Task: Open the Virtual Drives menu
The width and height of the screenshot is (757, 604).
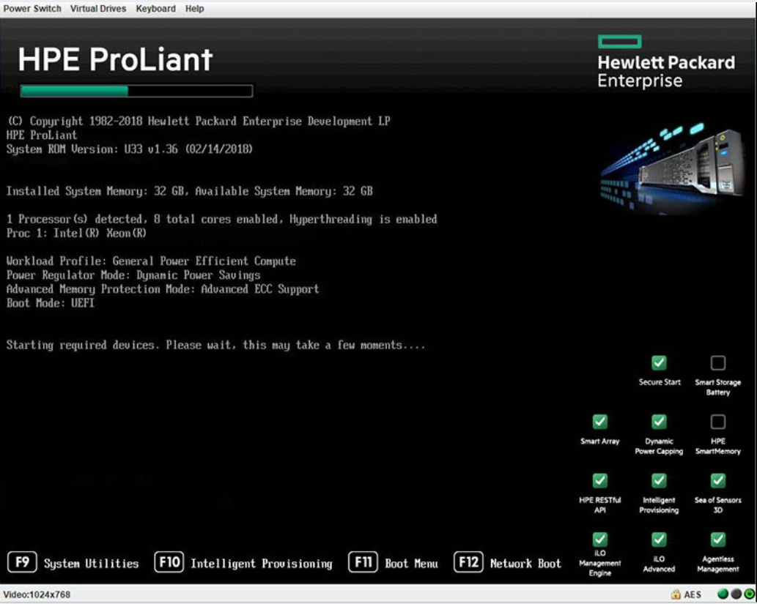Action: (98, 9)
